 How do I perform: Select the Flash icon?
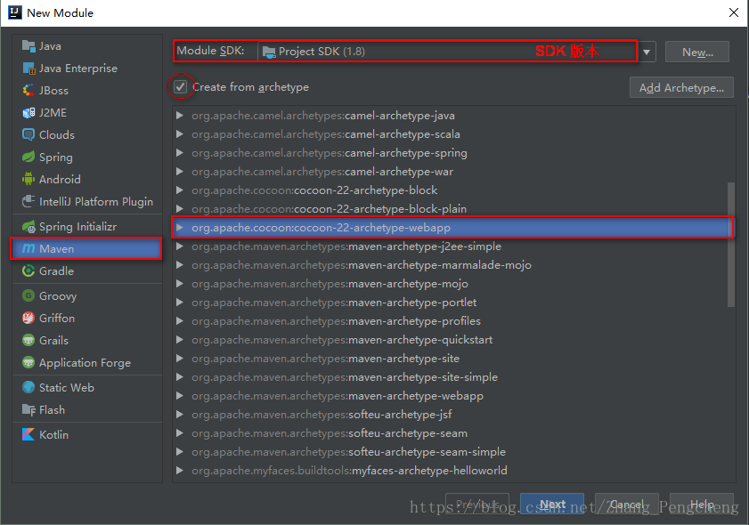pos(28,410)
